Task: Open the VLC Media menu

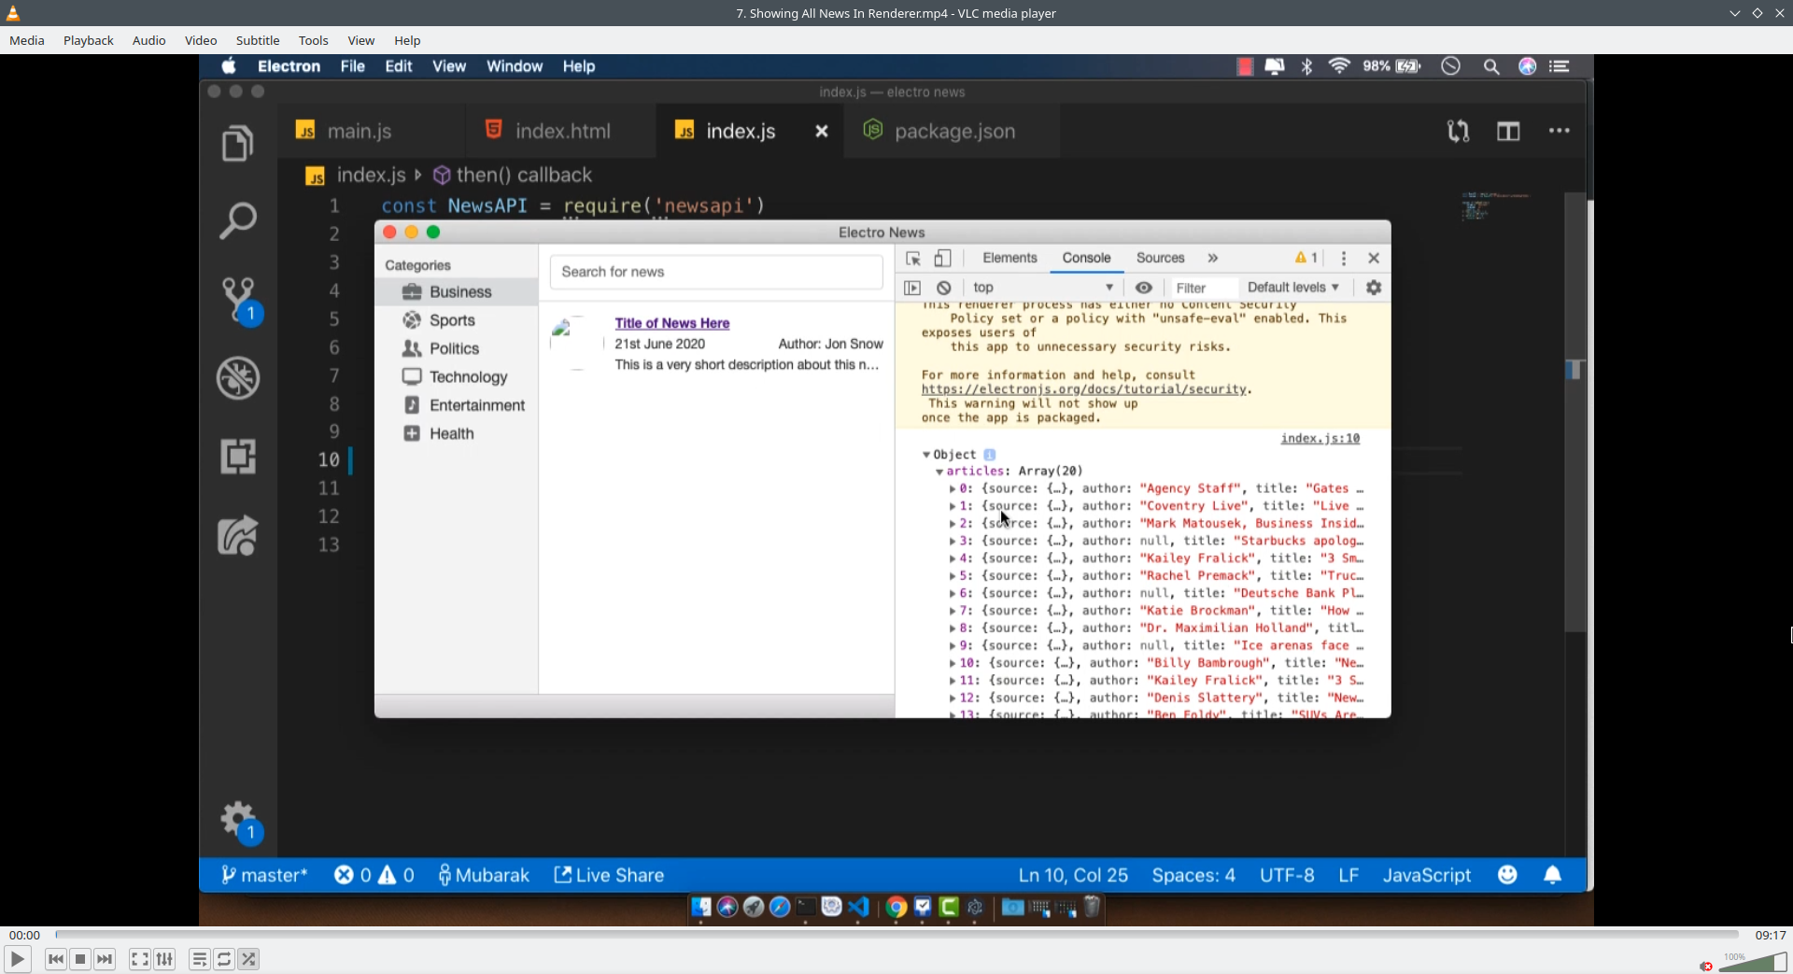Action: [27, 40]
